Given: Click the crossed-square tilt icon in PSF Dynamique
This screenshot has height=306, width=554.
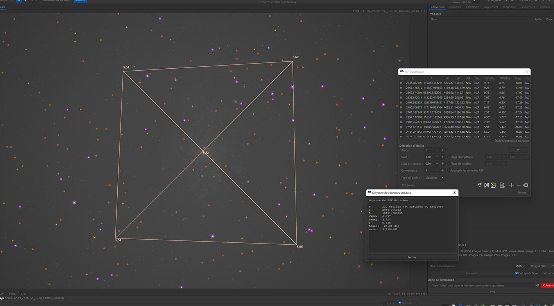Looking at the screenshot, I should click(486, 185).
